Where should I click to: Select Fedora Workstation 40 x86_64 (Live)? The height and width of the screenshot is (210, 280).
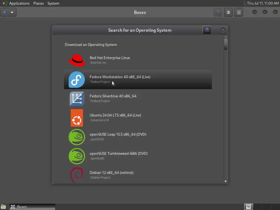click(138, 80)
